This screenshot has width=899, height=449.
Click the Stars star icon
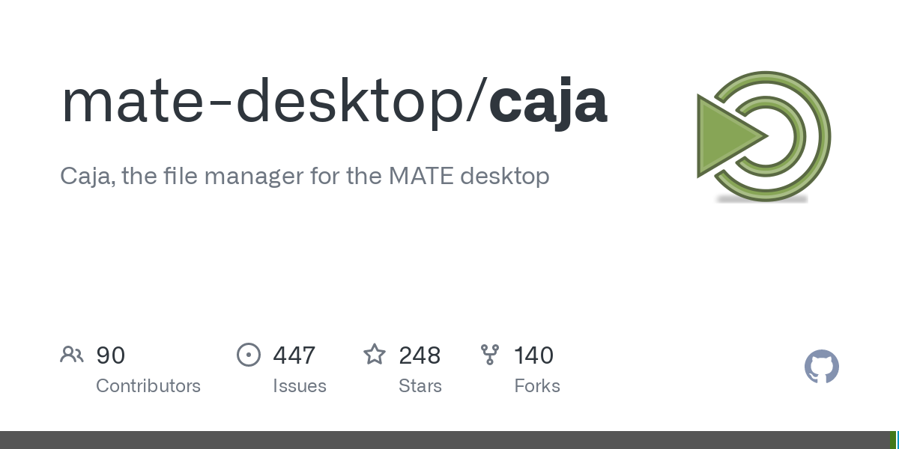point(375,355)
